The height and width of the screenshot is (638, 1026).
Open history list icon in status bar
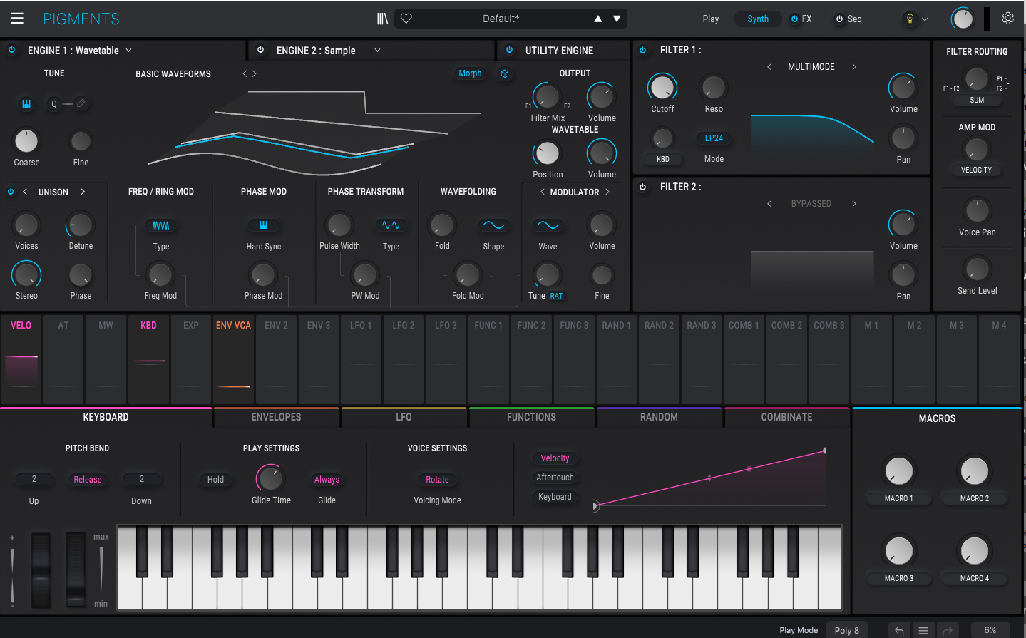(x=923, y=630)
